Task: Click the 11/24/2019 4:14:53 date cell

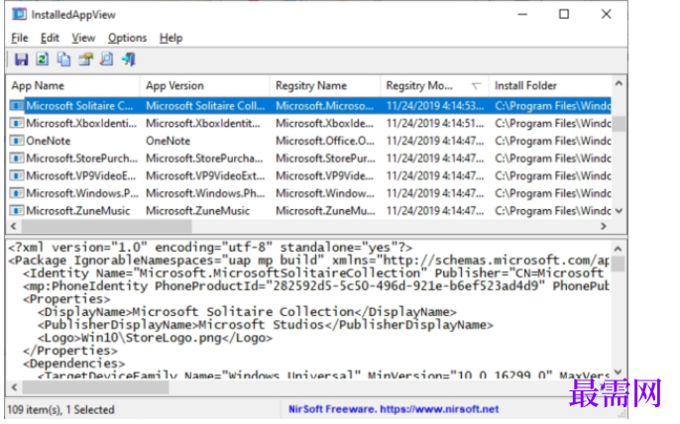Action: point(435,106)
